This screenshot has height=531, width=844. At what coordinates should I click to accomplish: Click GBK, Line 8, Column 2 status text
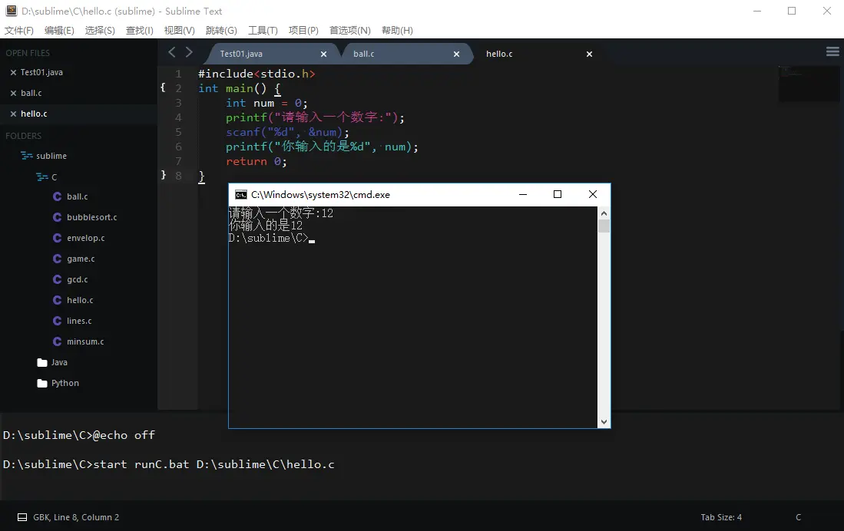pyautogui.click(x=76, y=517)
